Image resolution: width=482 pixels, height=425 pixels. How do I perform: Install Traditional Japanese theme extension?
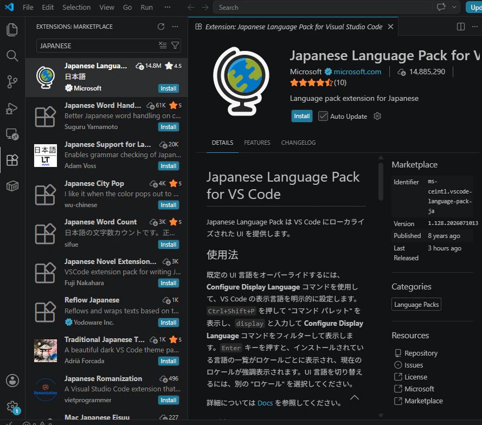point(169,361)
